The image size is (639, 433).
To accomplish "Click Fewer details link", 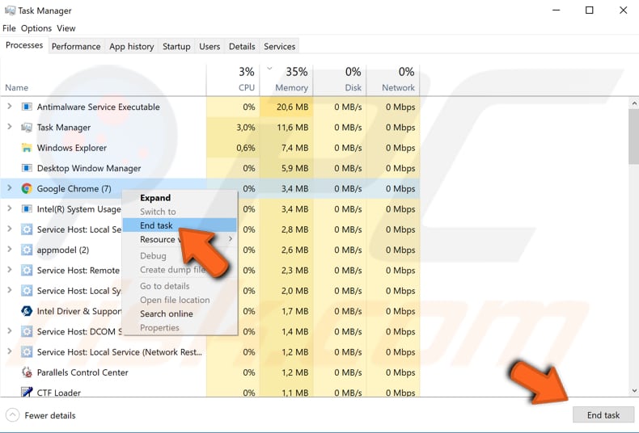I will [50, 415].
